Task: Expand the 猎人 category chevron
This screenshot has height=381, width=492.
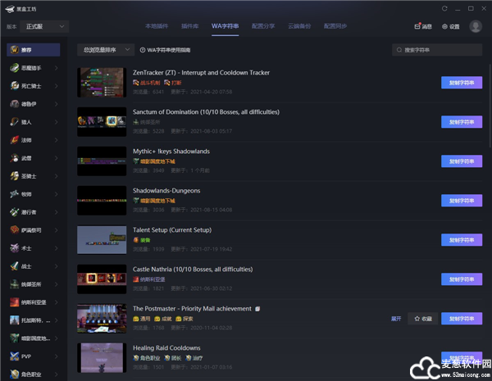Action: (x=56, y=122)
